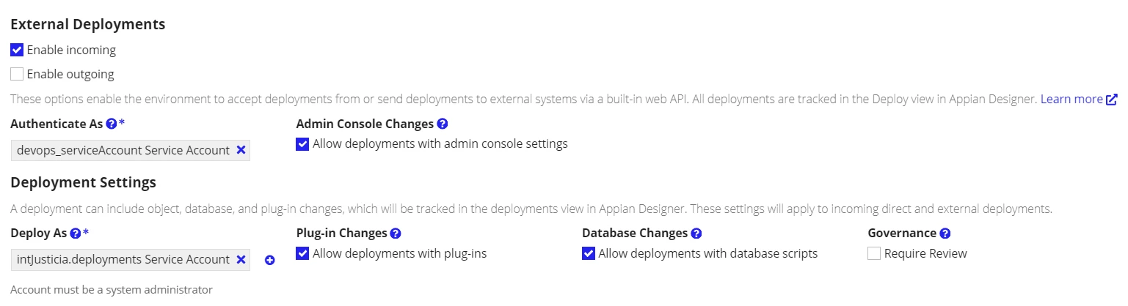Click the Deploy As account field
This screenshot has height=306, width=1128.
pos(131,259)
